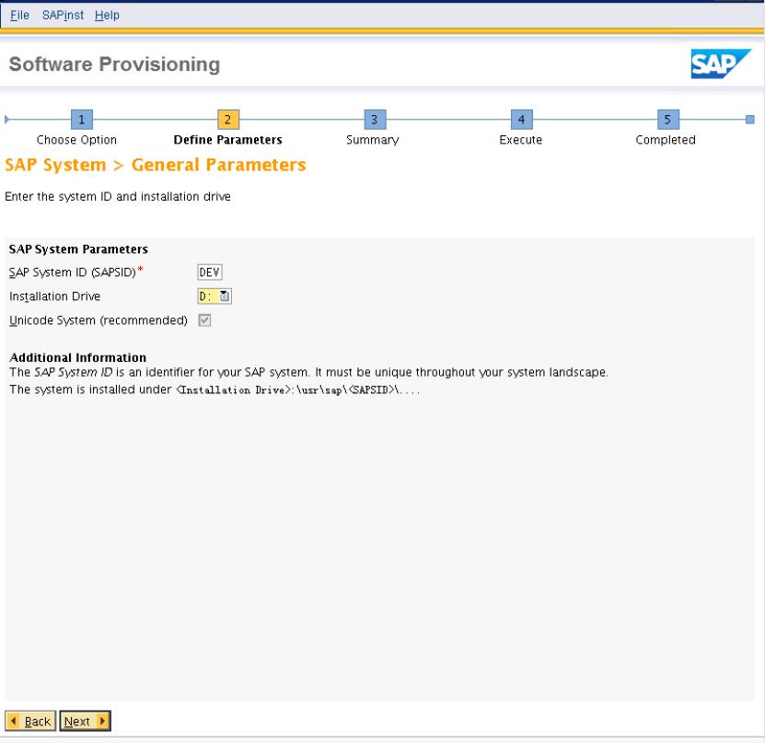Proceed with the Next button

[x=85, y=721]
